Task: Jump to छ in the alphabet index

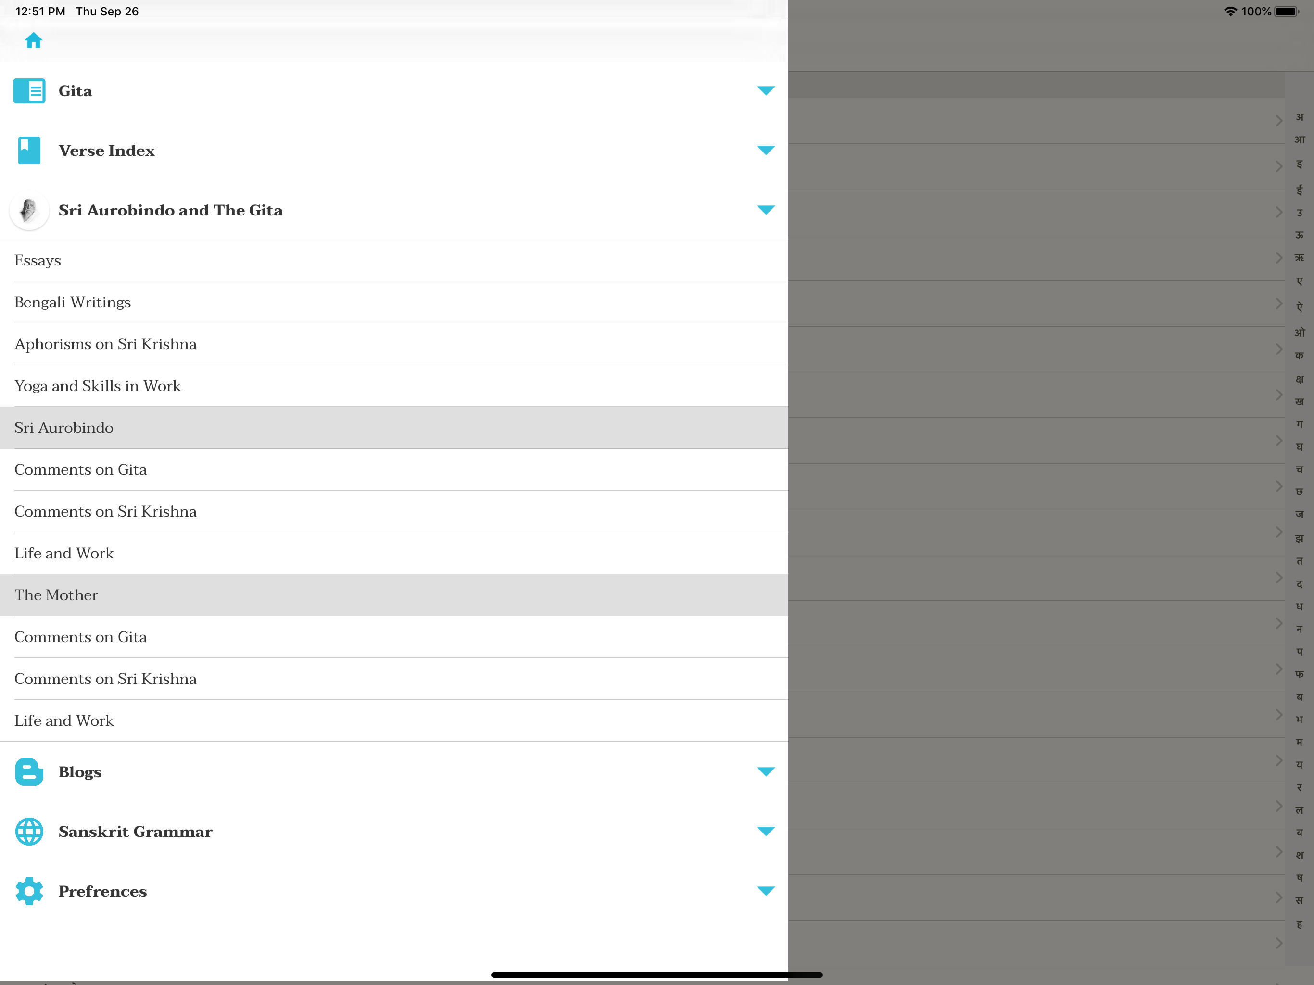Action: coord(1300,492)
